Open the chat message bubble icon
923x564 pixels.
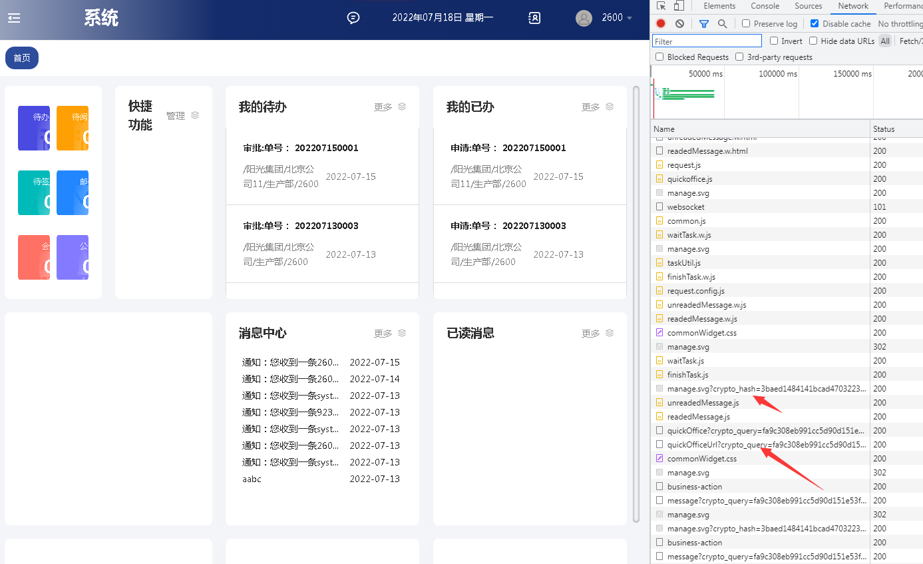[x=353, y=18]
